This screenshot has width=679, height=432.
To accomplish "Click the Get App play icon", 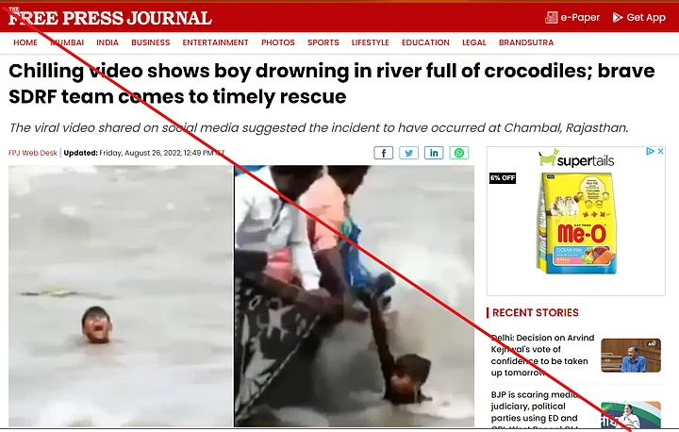I will click(618, 17).
